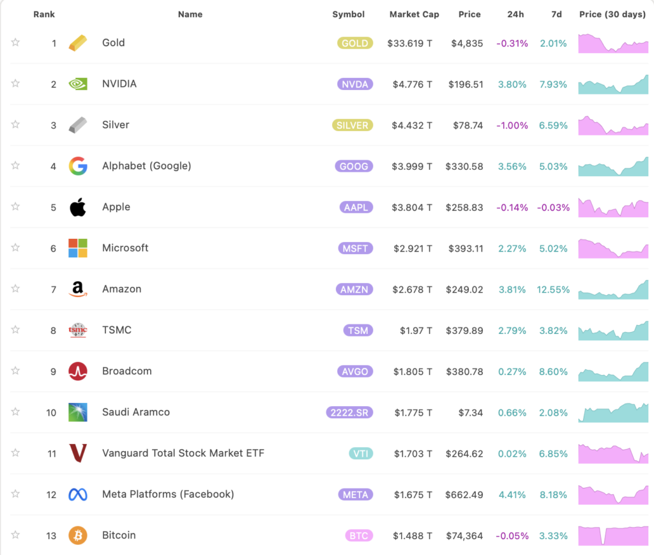654x555 pixels.
Task: Click Amazon's 30-day price sparkline chart
Action: click(x=613, y=289)
